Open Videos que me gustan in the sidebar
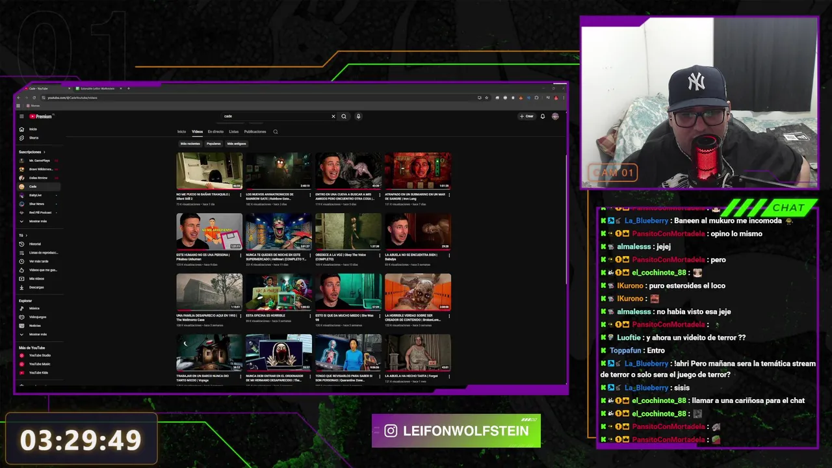832x468 pixels. click(x=39, y=270)
